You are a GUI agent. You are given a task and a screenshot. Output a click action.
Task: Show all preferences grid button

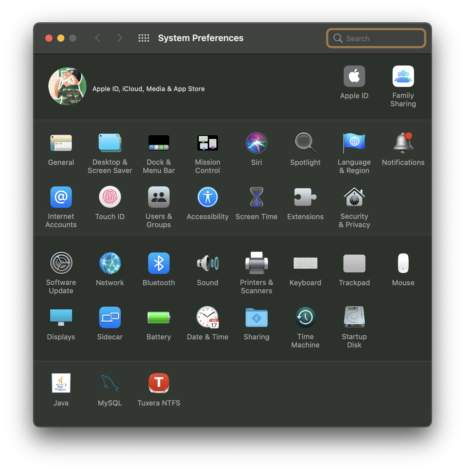(144, 38)
